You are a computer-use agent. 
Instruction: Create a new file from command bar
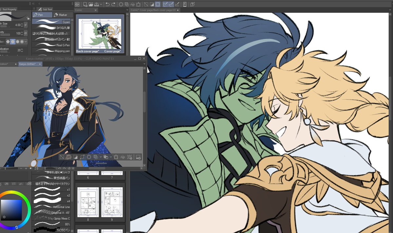click(x=85, y=4)
